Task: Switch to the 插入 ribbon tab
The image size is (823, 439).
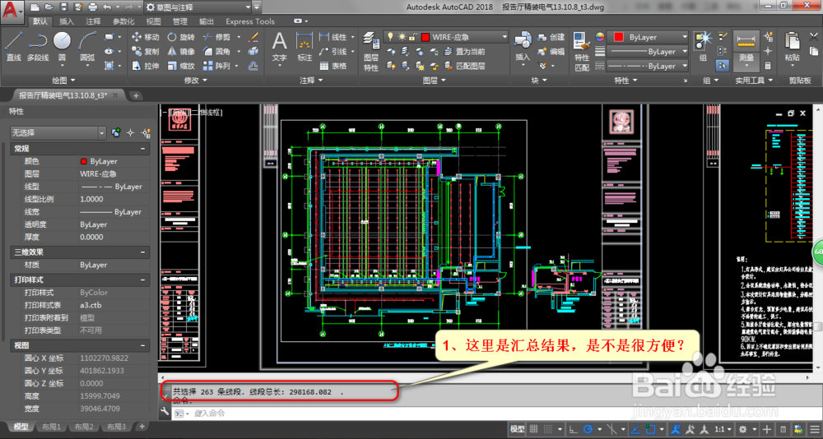Action: click(67, 21)
